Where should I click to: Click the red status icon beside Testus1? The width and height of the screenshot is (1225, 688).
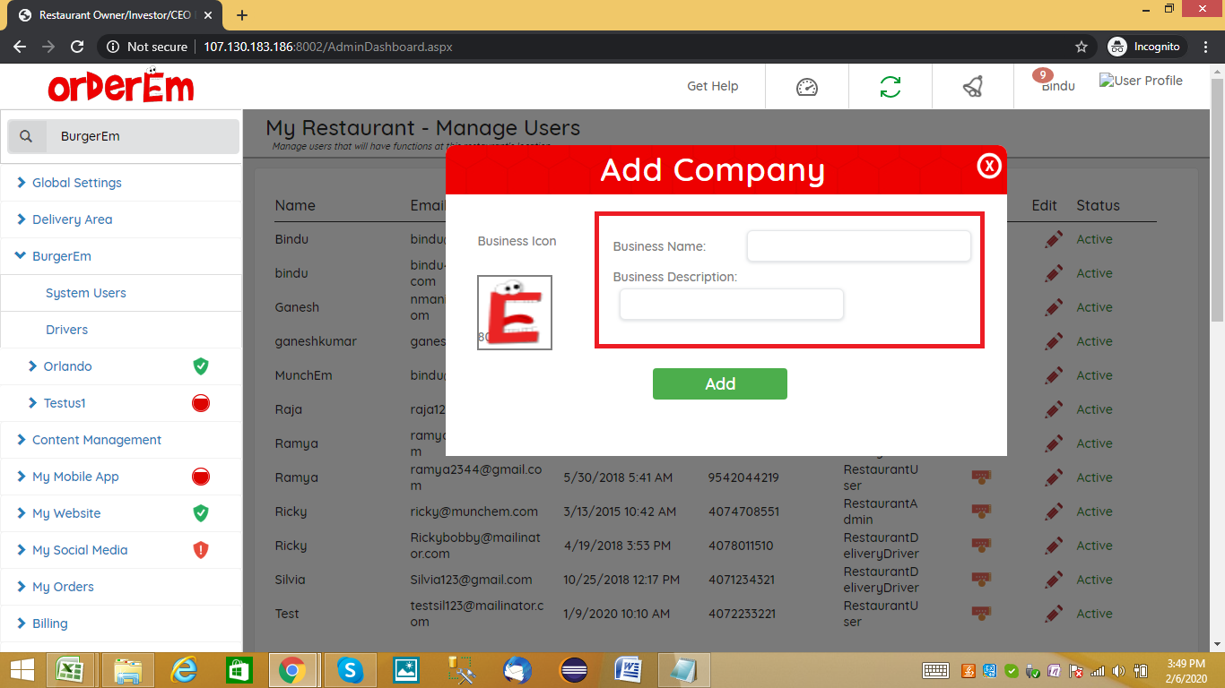point(201,403)
